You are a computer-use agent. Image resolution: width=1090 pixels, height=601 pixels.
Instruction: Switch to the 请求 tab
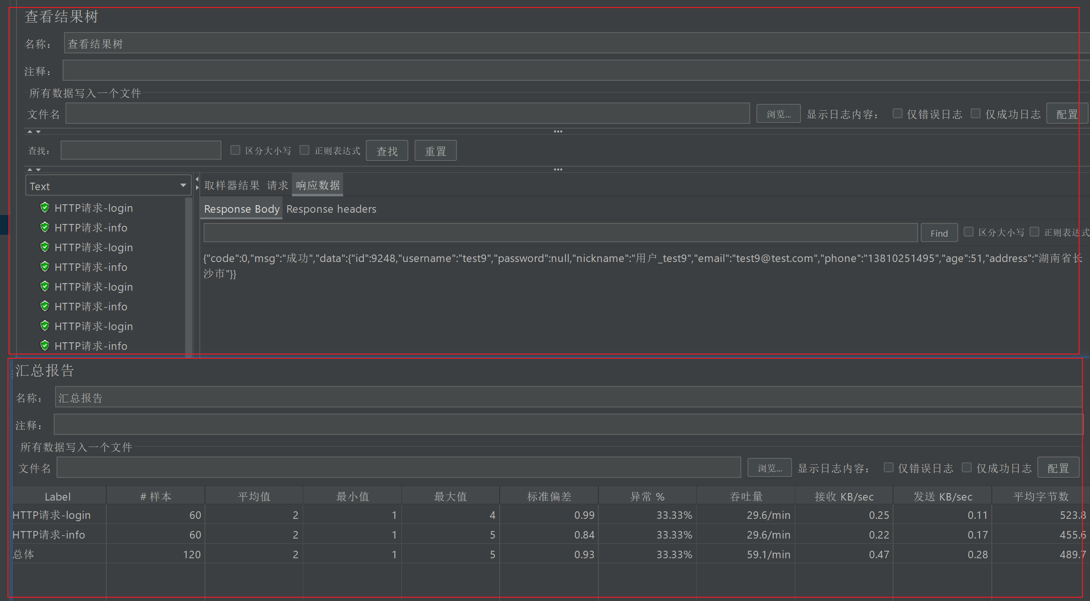click(277, 185)
